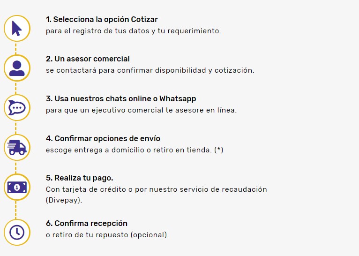
Task: Click heading '1. Selecciona la opción Cotizar'
Action: pos(102,20)
